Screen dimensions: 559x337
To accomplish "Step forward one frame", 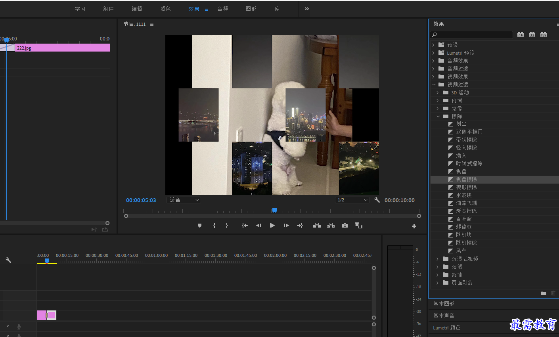I will click(x=286, y=226).
